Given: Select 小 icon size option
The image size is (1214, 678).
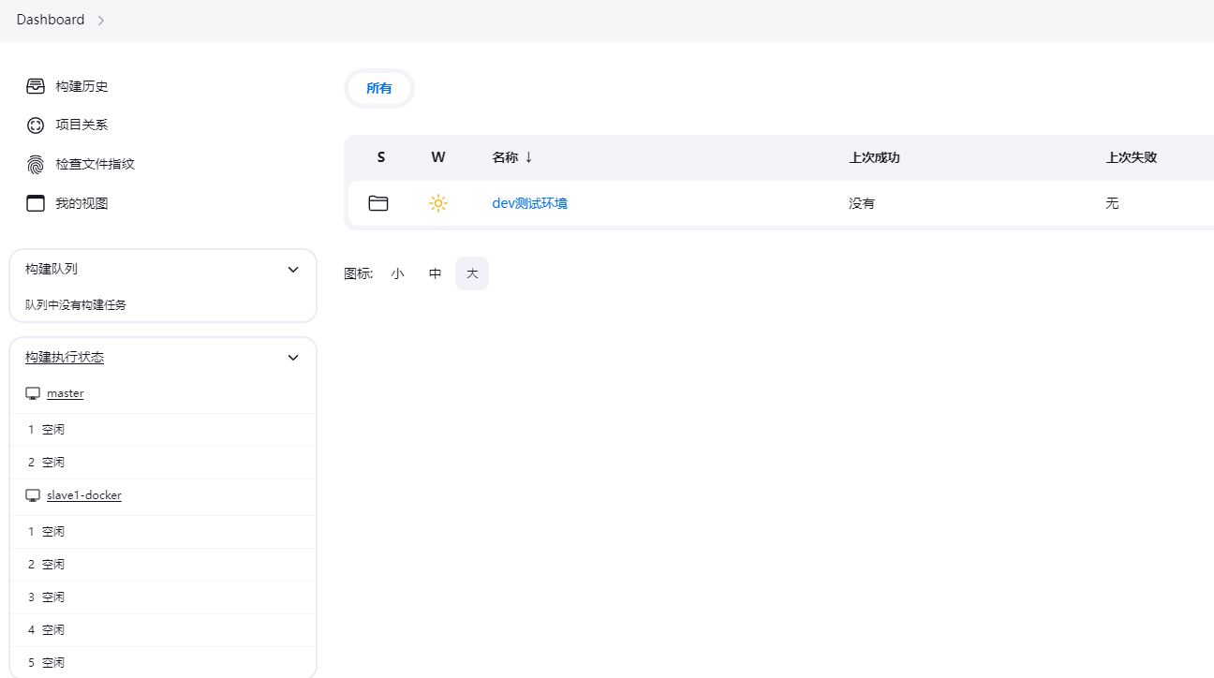Looking at the screenshot, I should [397, 273].
